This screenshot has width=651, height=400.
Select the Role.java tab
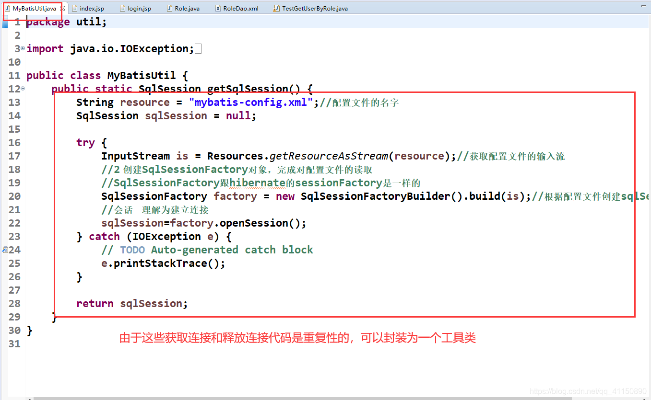click(183, 8)
